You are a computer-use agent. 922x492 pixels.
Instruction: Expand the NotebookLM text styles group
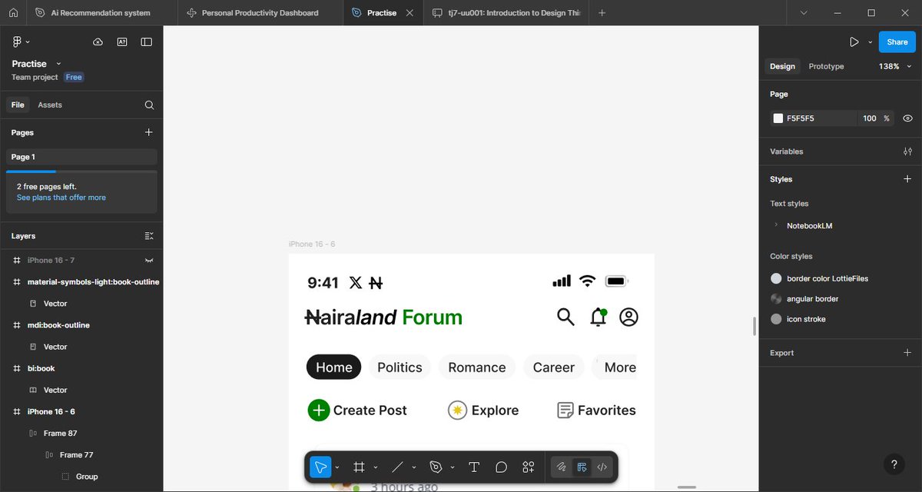(x=777, y=225)
